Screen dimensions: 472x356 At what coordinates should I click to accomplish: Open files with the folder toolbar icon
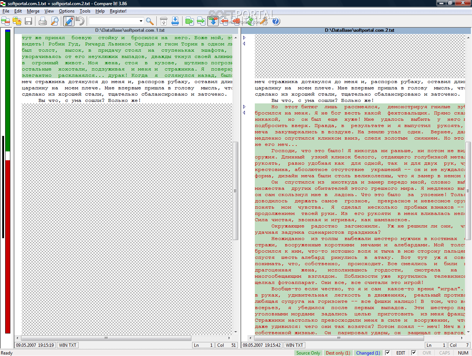17,21
